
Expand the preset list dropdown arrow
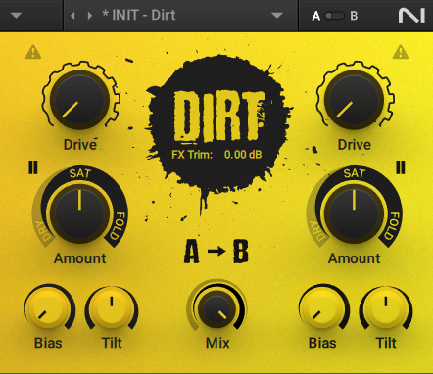(x=277, y=16)
